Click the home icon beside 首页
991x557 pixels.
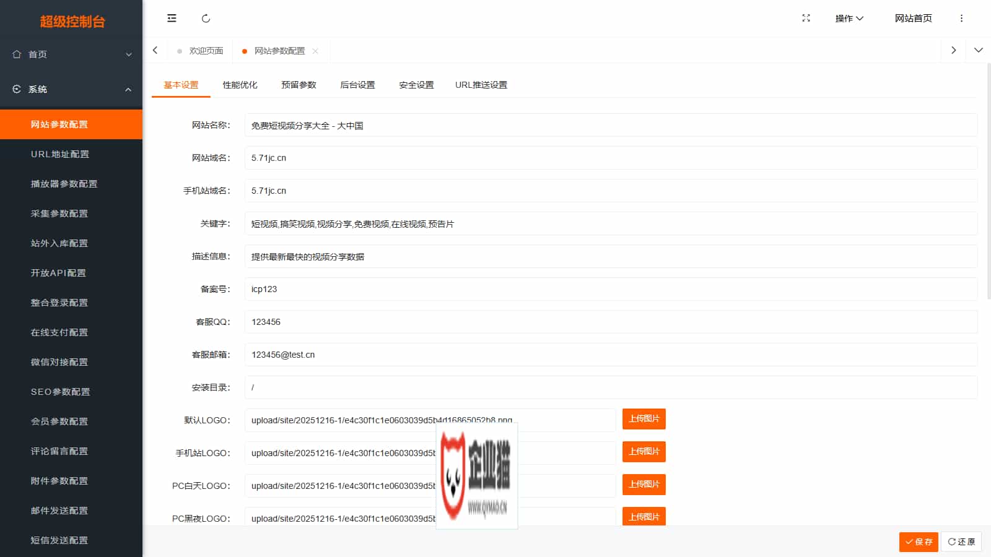pyautogui.click(x=17, y=54)
